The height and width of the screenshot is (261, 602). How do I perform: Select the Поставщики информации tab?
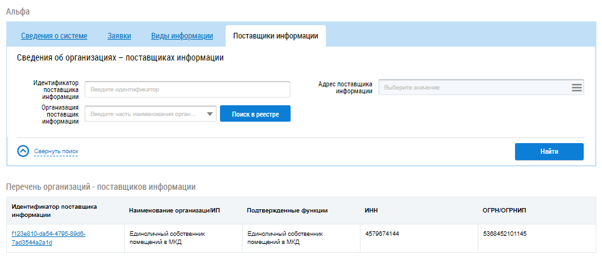[275, 36]
